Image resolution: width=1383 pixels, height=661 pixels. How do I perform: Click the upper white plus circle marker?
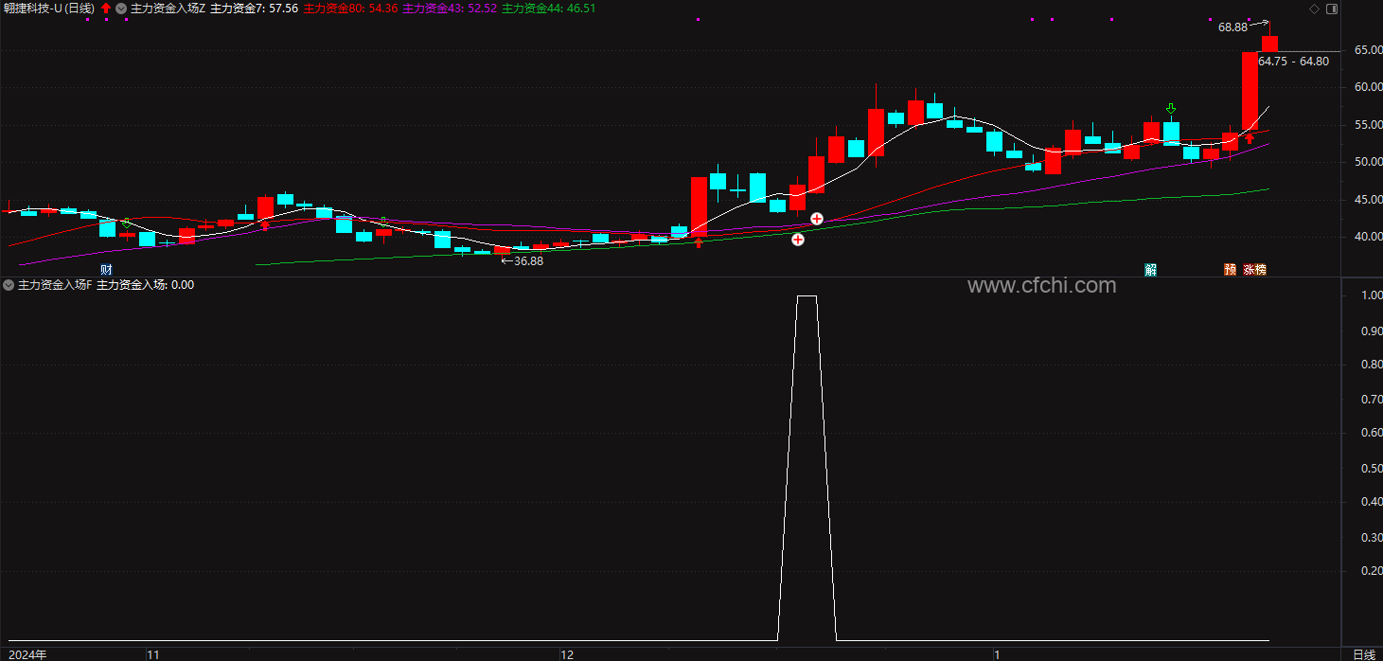coord(817,219)
